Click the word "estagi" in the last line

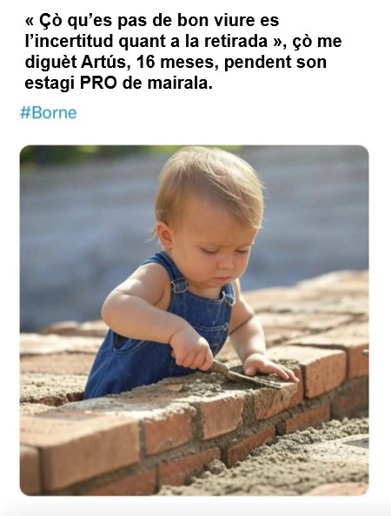pyautogui.click(x=50, y=84)
